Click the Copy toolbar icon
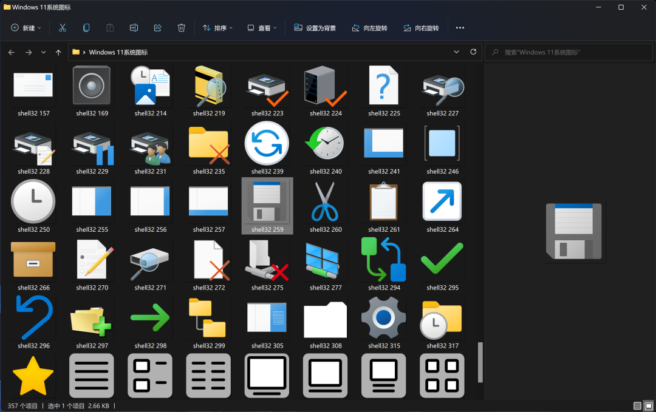This screenshot has width=656, height=412. (x=86, y=28)
